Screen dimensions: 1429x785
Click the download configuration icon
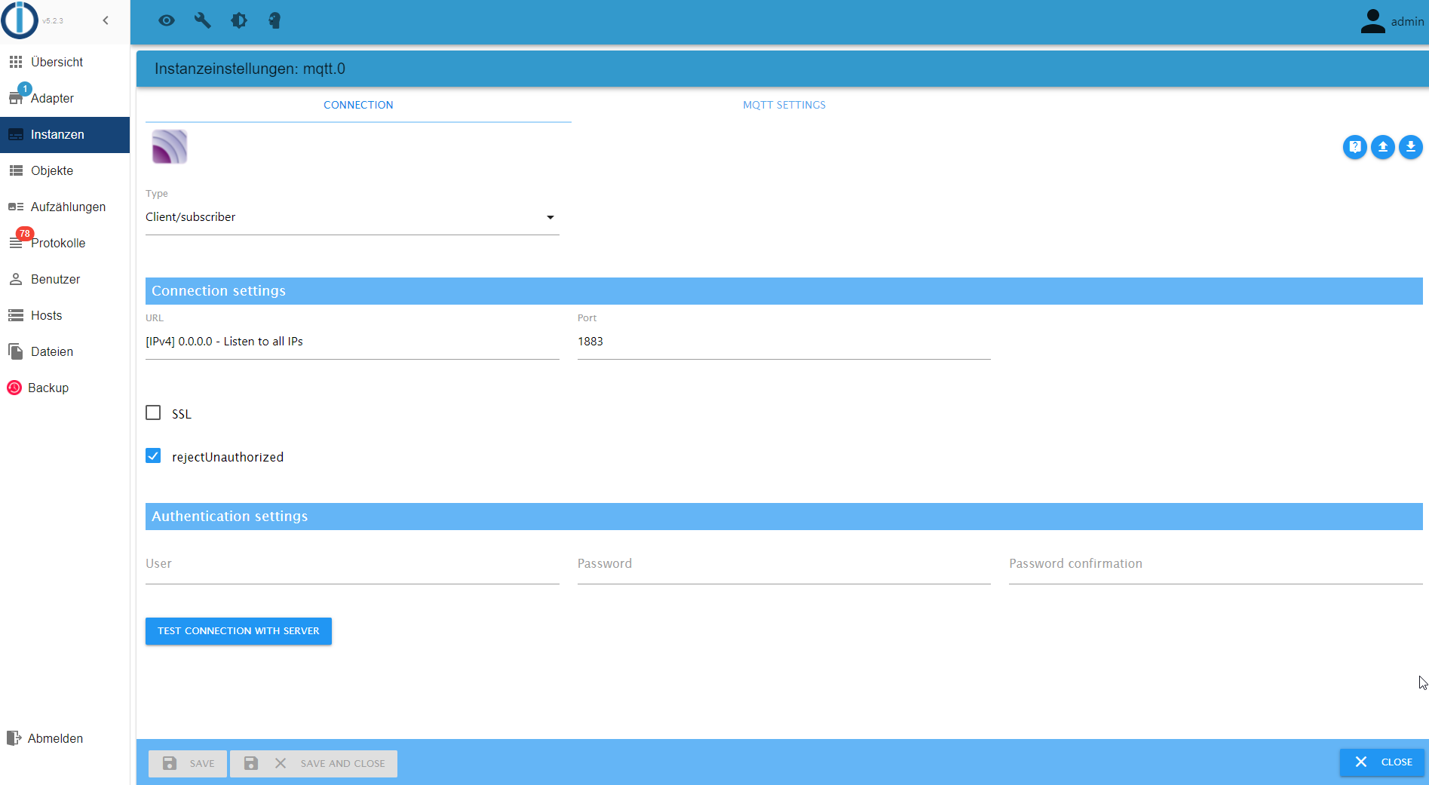pyautogui.click(x=1411, y=146)
